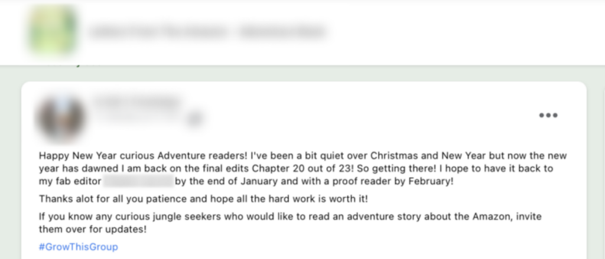
Task: Click the adjacent card edge at far right
Action: click(603, 169)
